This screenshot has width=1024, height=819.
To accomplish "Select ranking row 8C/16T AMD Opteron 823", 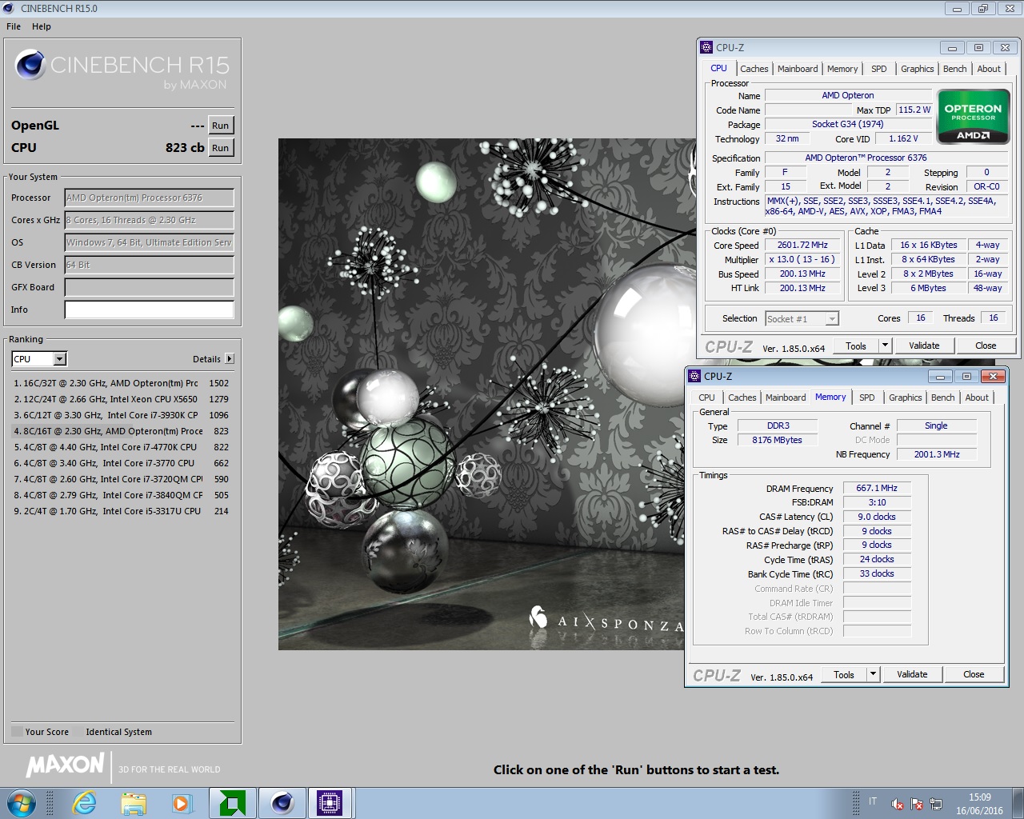I will pos(122,431).
